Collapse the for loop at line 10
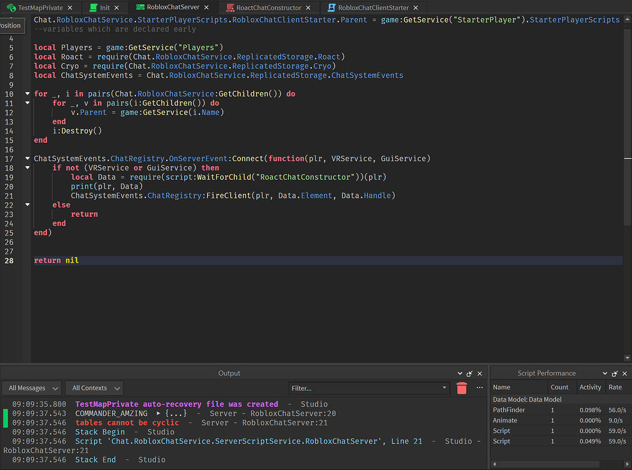This screenshot has height=470, width=632. [27, 93]
